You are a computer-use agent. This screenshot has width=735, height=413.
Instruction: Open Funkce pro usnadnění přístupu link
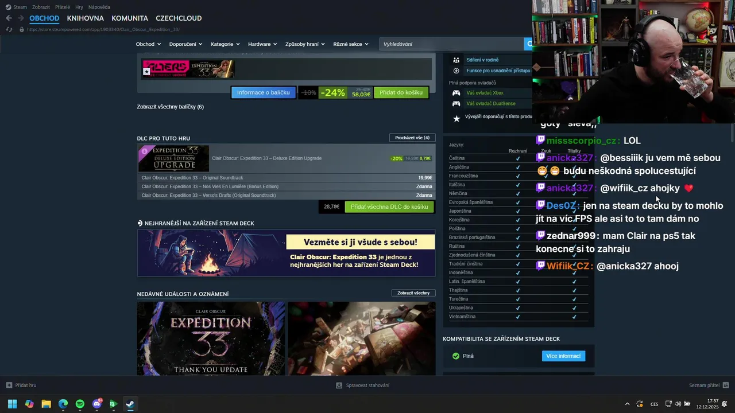tap(498, 71)
